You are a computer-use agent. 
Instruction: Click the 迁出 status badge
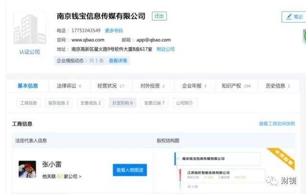[x=159, y=16]
